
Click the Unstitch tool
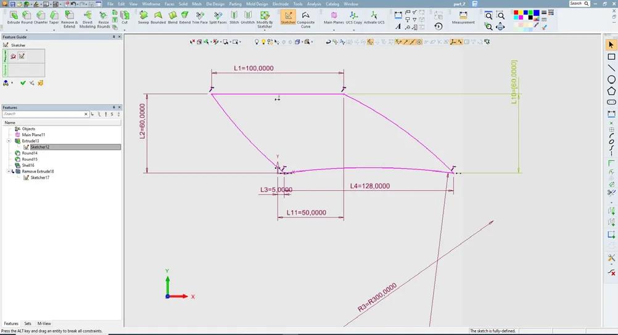[248, 18]
